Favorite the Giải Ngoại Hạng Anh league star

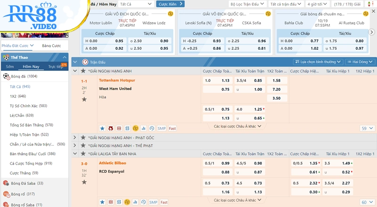[83, 71]
